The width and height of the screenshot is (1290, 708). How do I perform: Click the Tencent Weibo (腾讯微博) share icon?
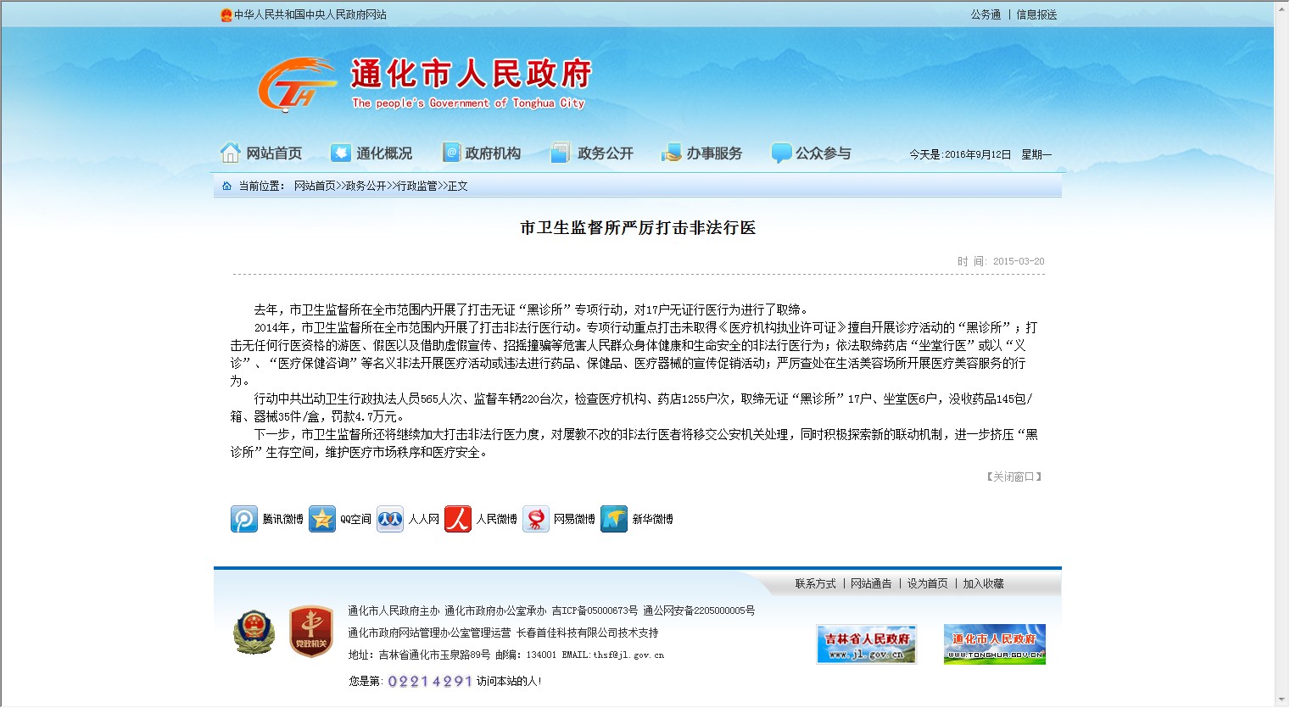[x=244, y=519]
